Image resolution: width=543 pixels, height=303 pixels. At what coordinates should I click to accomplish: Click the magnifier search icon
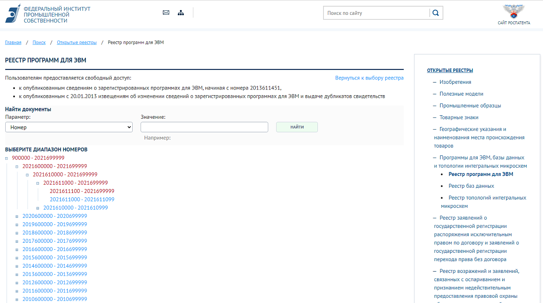[x=436, y=13]
